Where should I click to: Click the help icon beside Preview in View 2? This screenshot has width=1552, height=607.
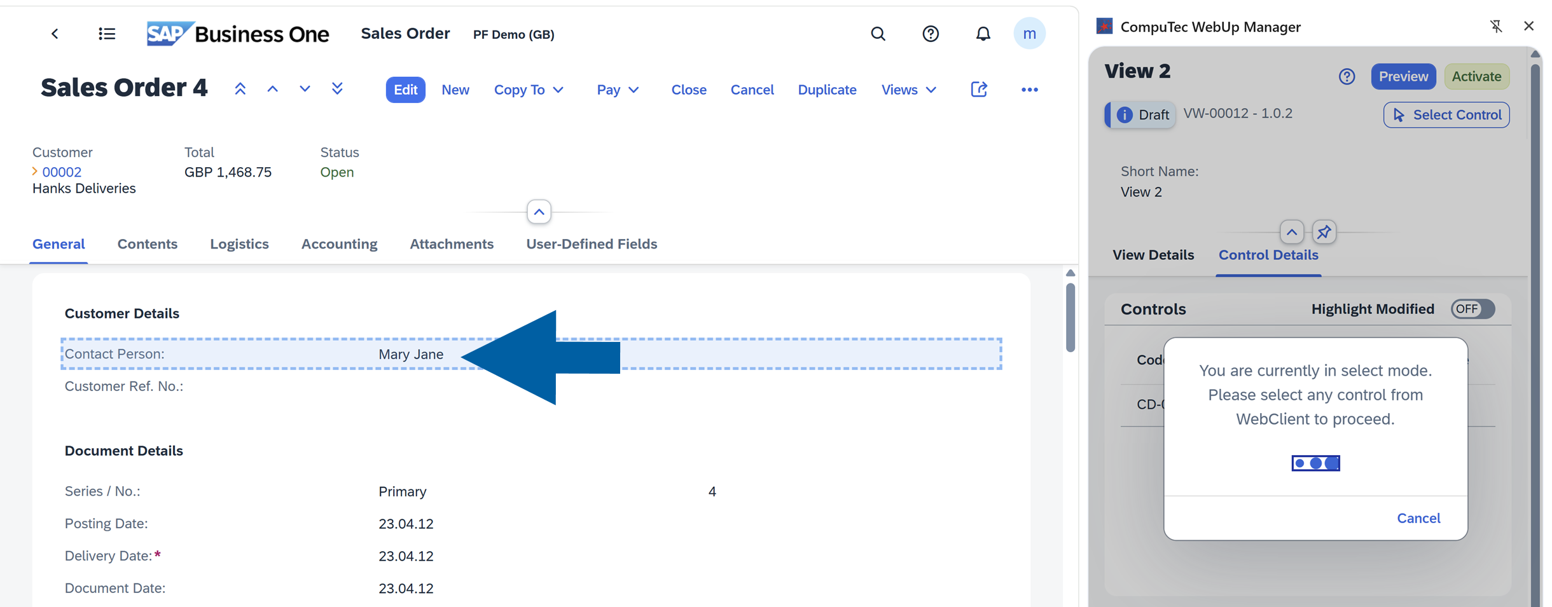coord(1347,76)
